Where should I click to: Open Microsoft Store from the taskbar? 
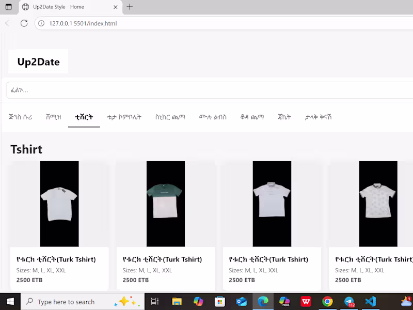coord(220,301)
